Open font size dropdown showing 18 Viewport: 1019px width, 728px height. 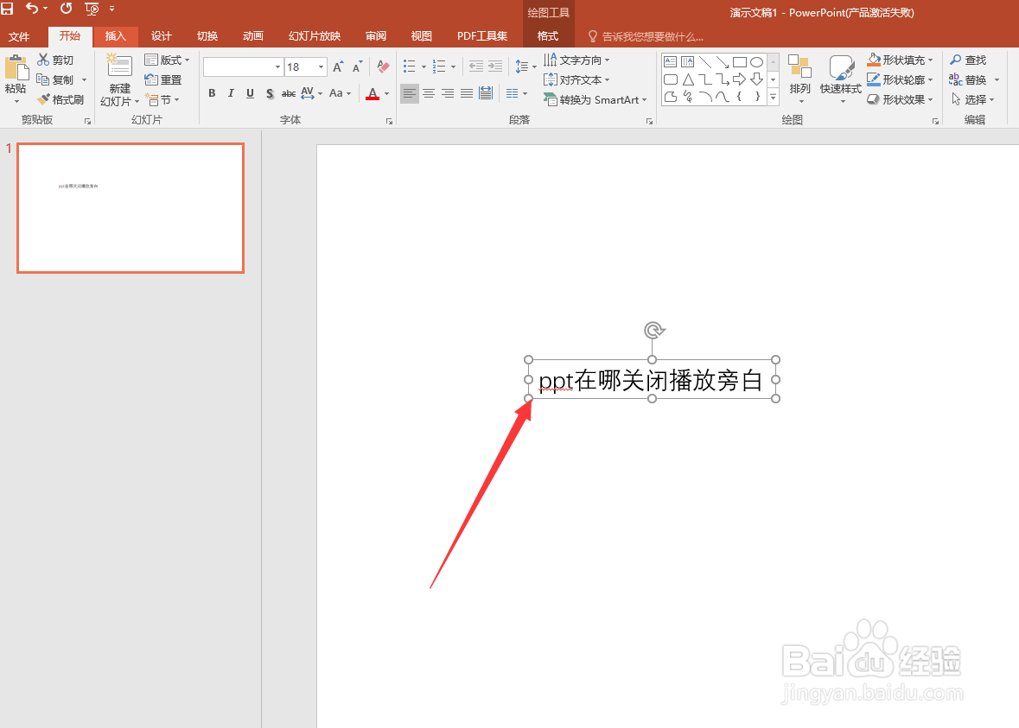321,66
